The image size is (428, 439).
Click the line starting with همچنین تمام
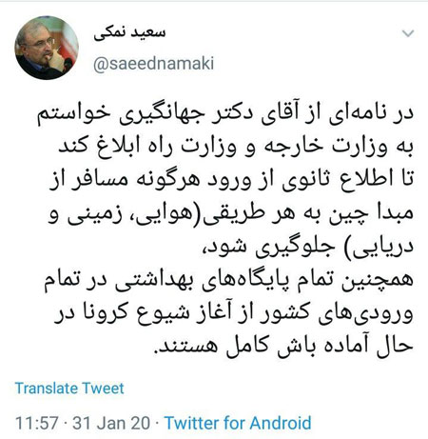point(228,280)
